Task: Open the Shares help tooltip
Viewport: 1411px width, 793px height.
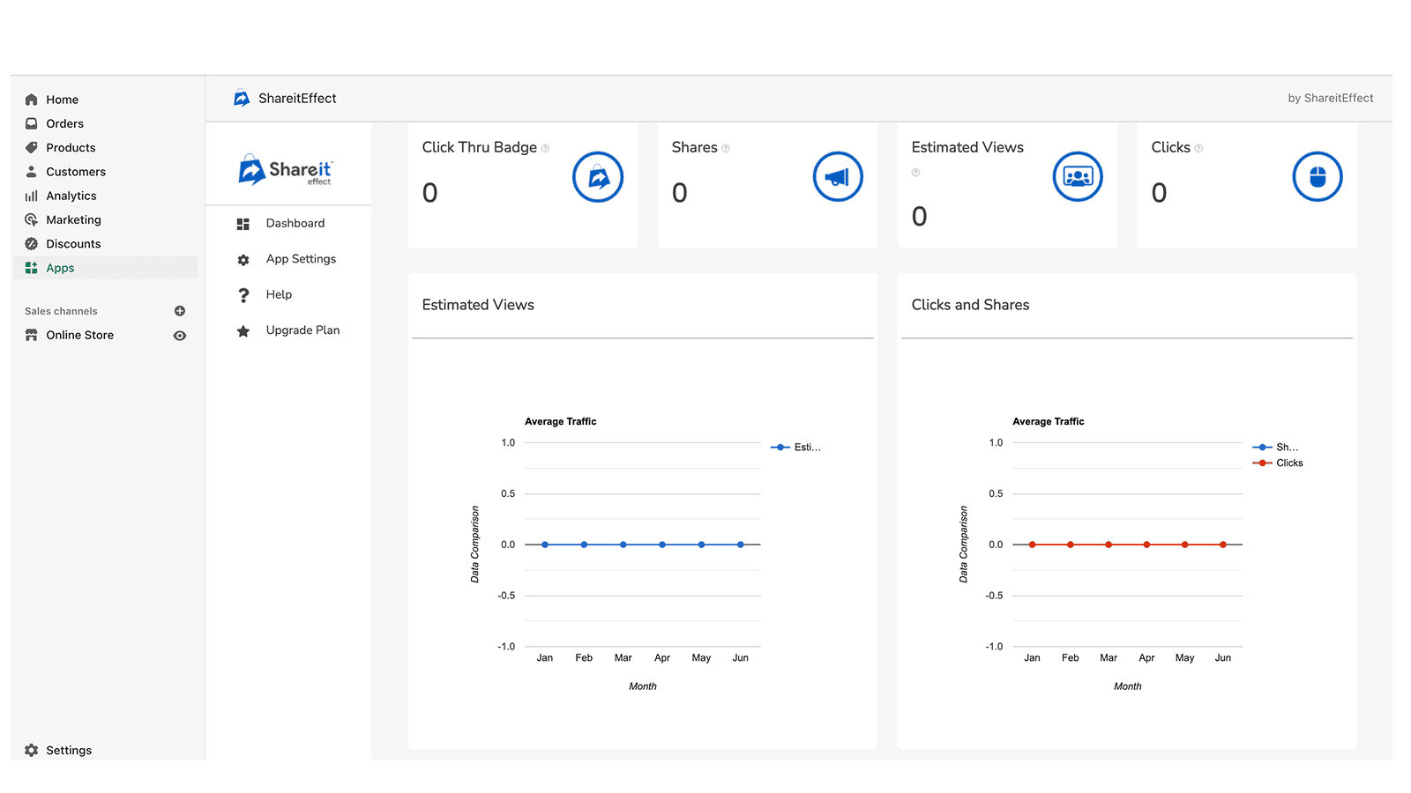Action: (x=727, y=147)
